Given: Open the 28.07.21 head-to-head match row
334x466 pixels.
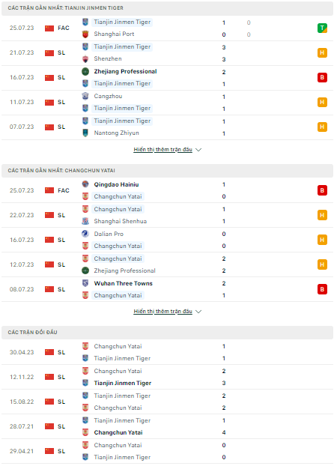Looking at the screenshot, I should coord(167,426).
